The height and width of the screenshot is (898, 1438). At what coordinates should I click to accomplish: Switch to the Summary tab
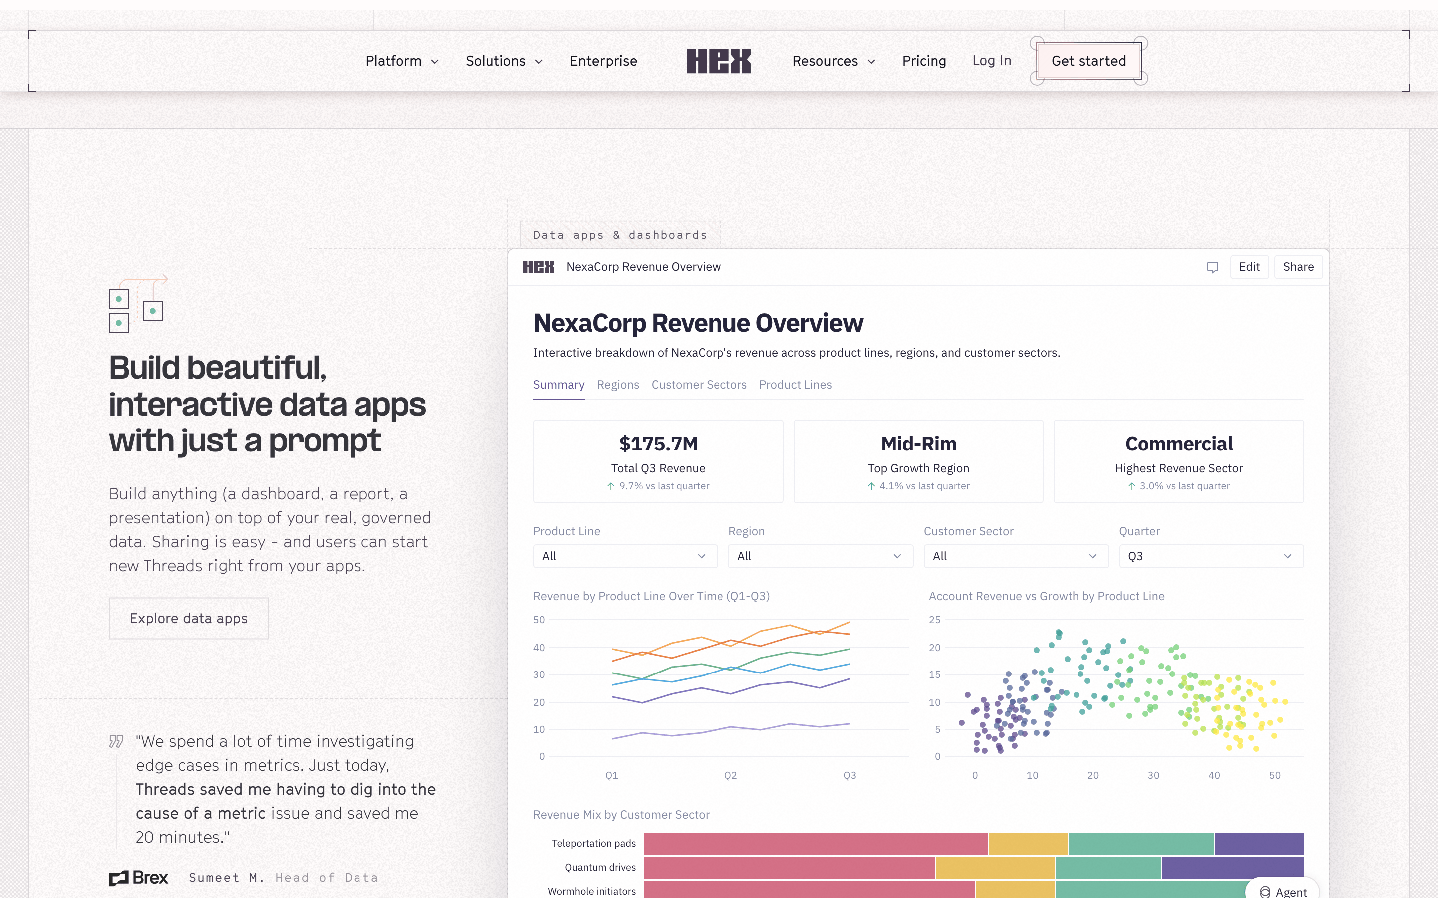click(x=559, y=385)
